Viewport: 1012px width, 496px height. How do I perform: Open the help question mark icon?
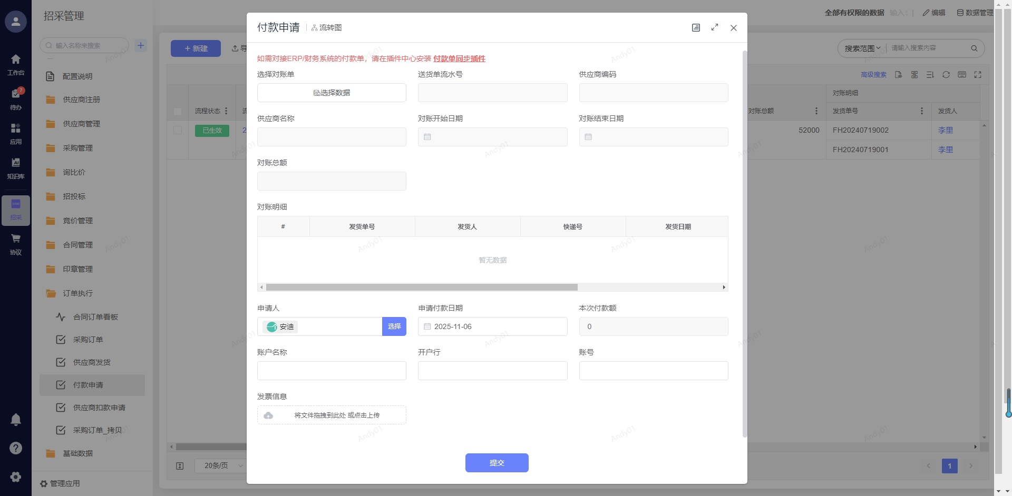[16, 448]
